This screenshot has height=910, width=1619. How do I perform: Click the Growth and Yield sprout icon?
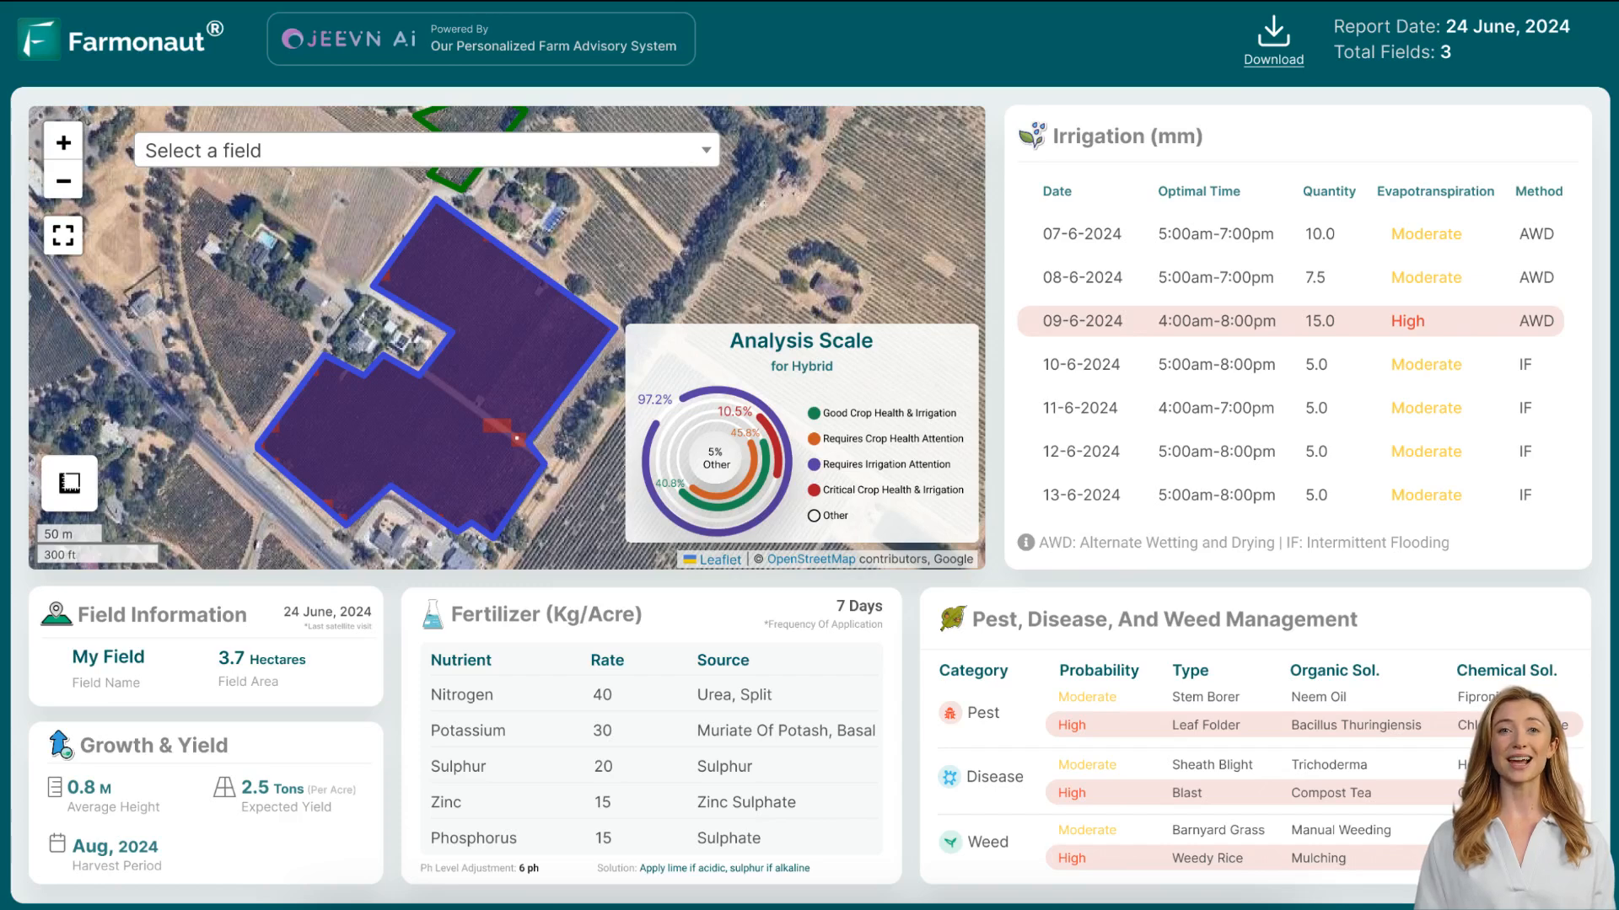point(60,745)
